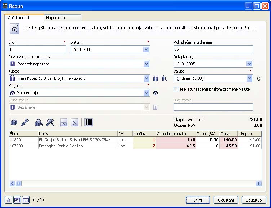Click the magnifier-over-box search icon
The image size is (271, 208).
point(39,123)
